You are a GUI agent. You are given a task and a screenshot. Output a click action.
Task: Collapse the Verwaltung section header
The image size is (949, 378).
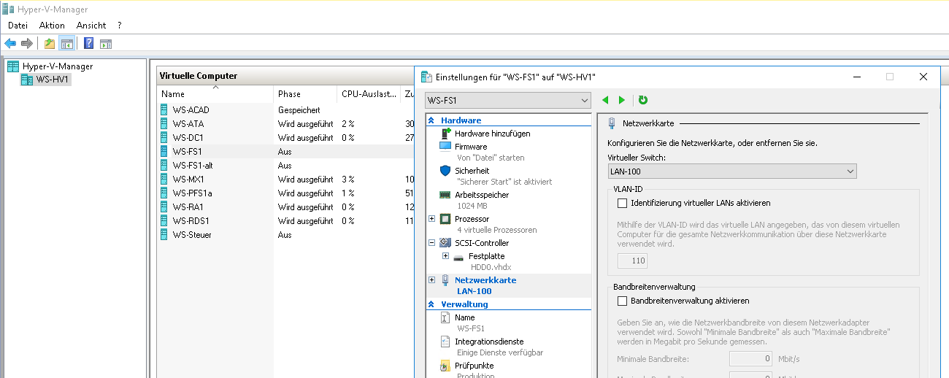pos(431,304)
